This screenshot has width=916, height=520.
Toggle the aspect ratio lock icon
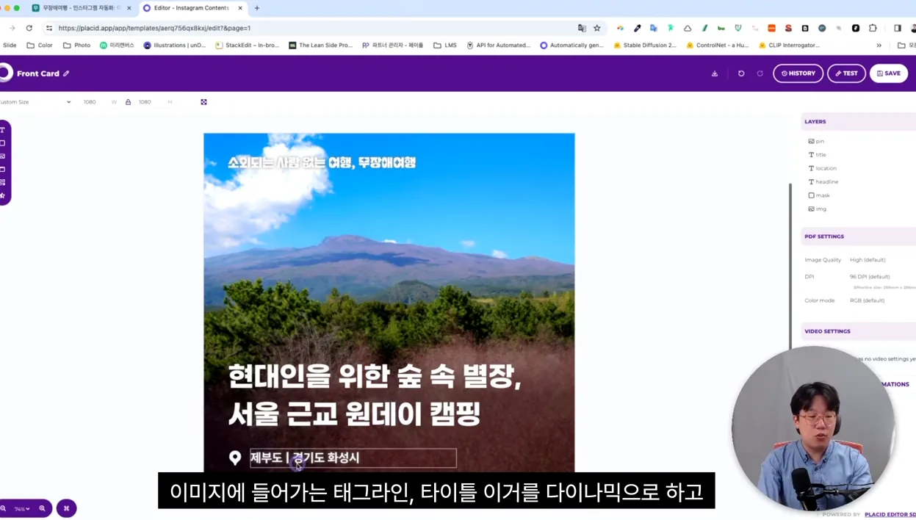(128, 102)
